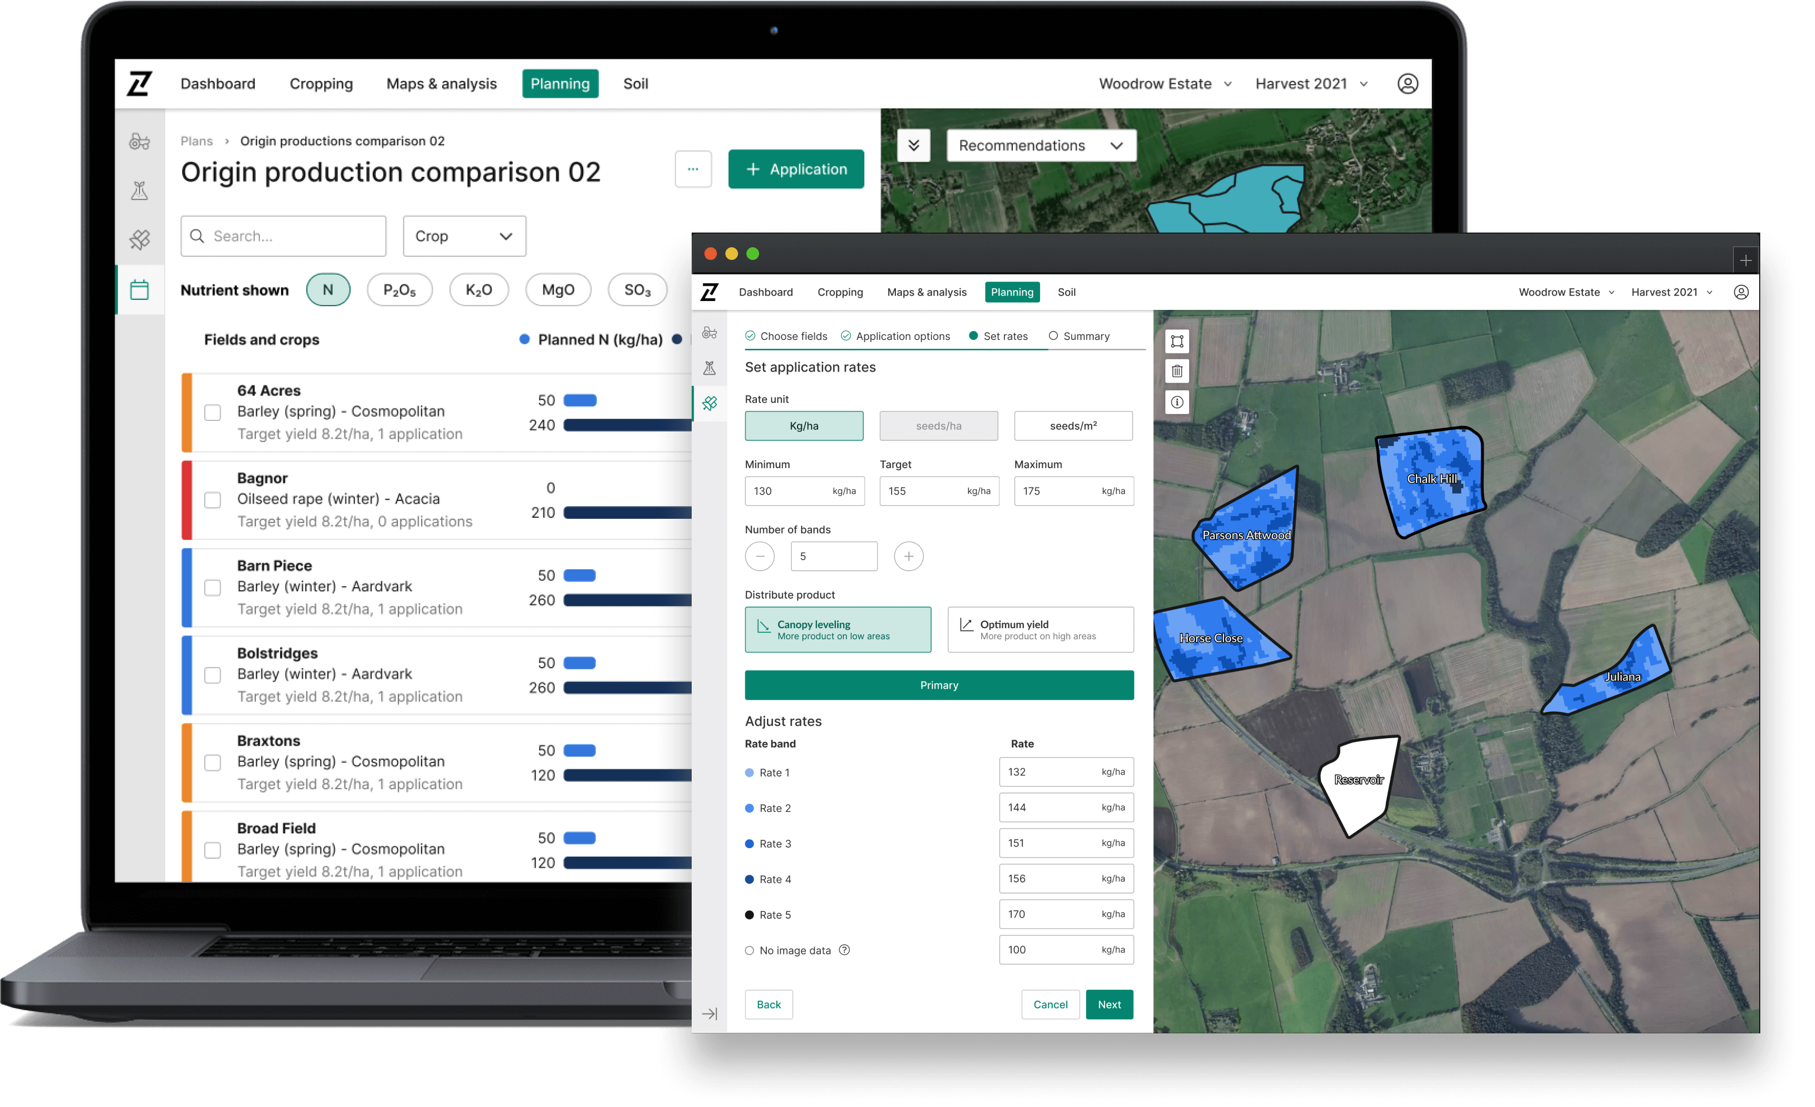Tick the 64 Acres field checkbox

(213, 412)
